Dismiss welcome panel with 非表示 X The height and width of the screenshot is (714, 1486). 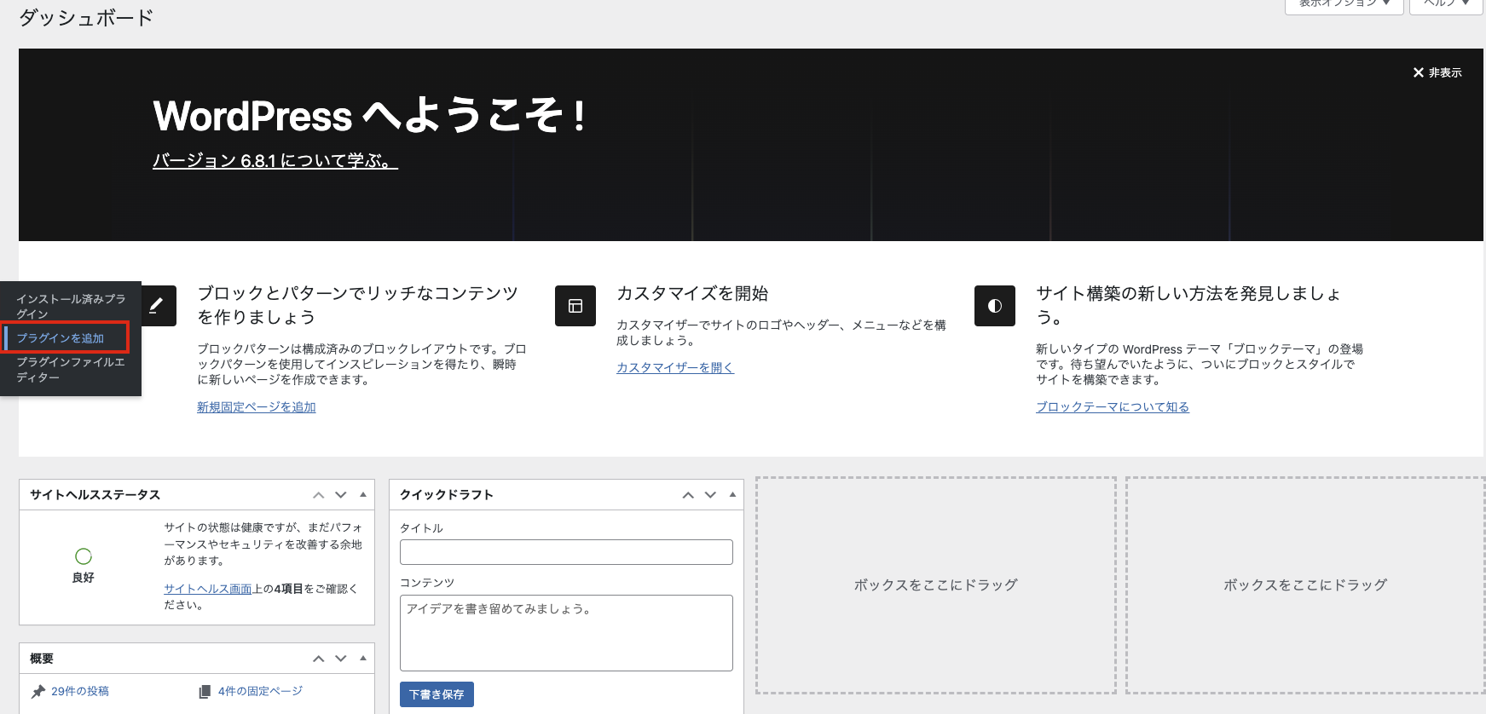pyautogui.click(x=1437, y=72)
